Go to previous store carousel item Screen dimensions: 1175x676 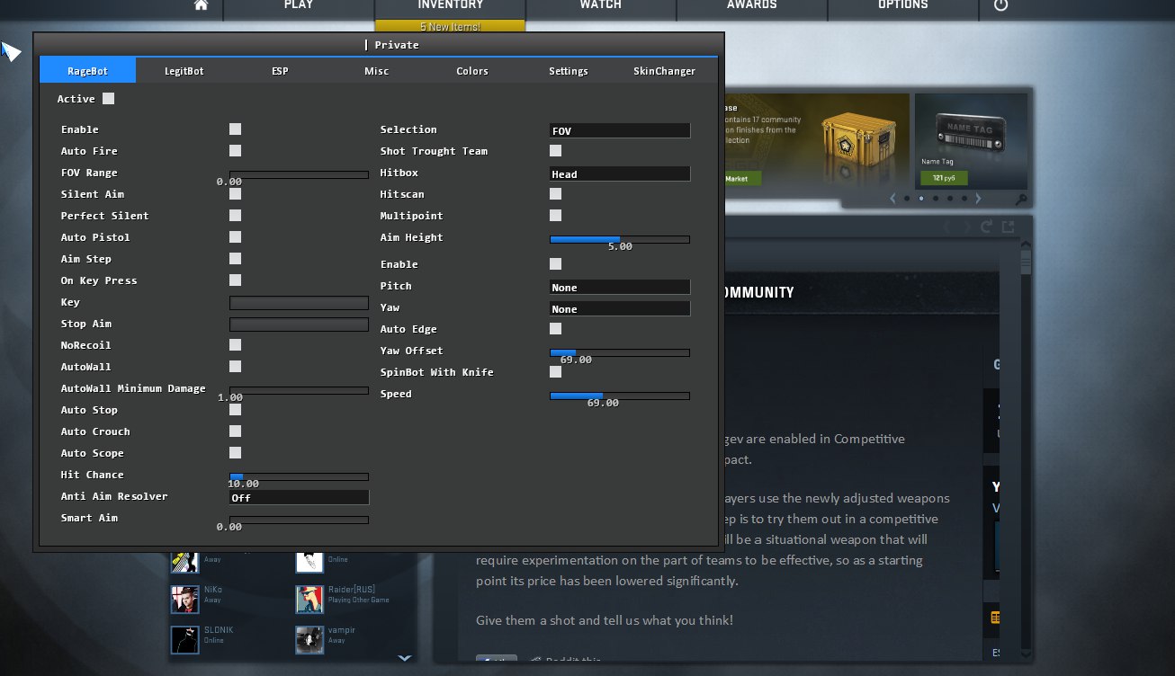[892, 199]
